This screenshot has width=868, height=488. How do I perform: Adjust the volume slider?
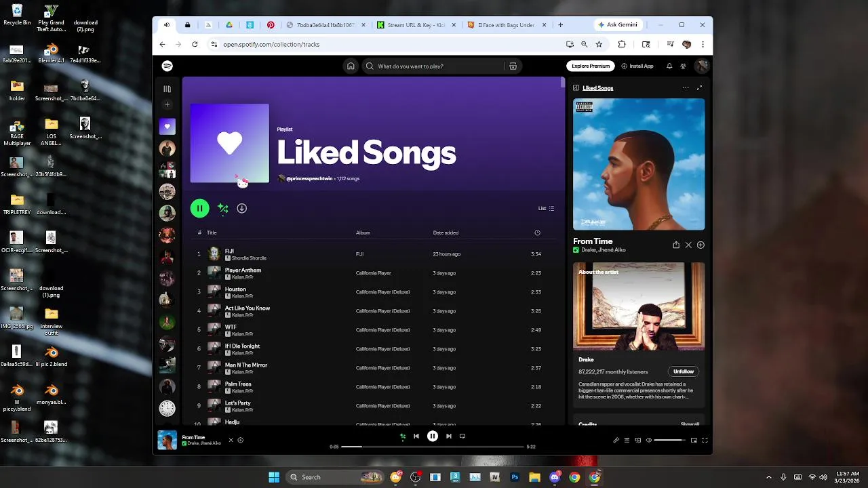[670, 441]
